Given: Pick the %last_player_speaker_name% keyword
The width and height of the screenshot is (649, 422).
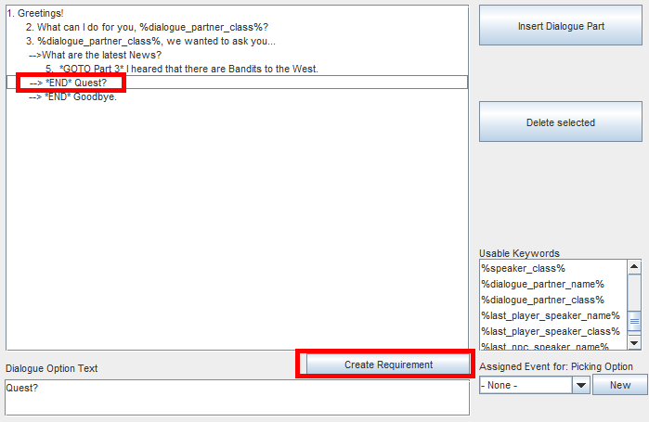Looking at the screenshot, I should (550, 315).
